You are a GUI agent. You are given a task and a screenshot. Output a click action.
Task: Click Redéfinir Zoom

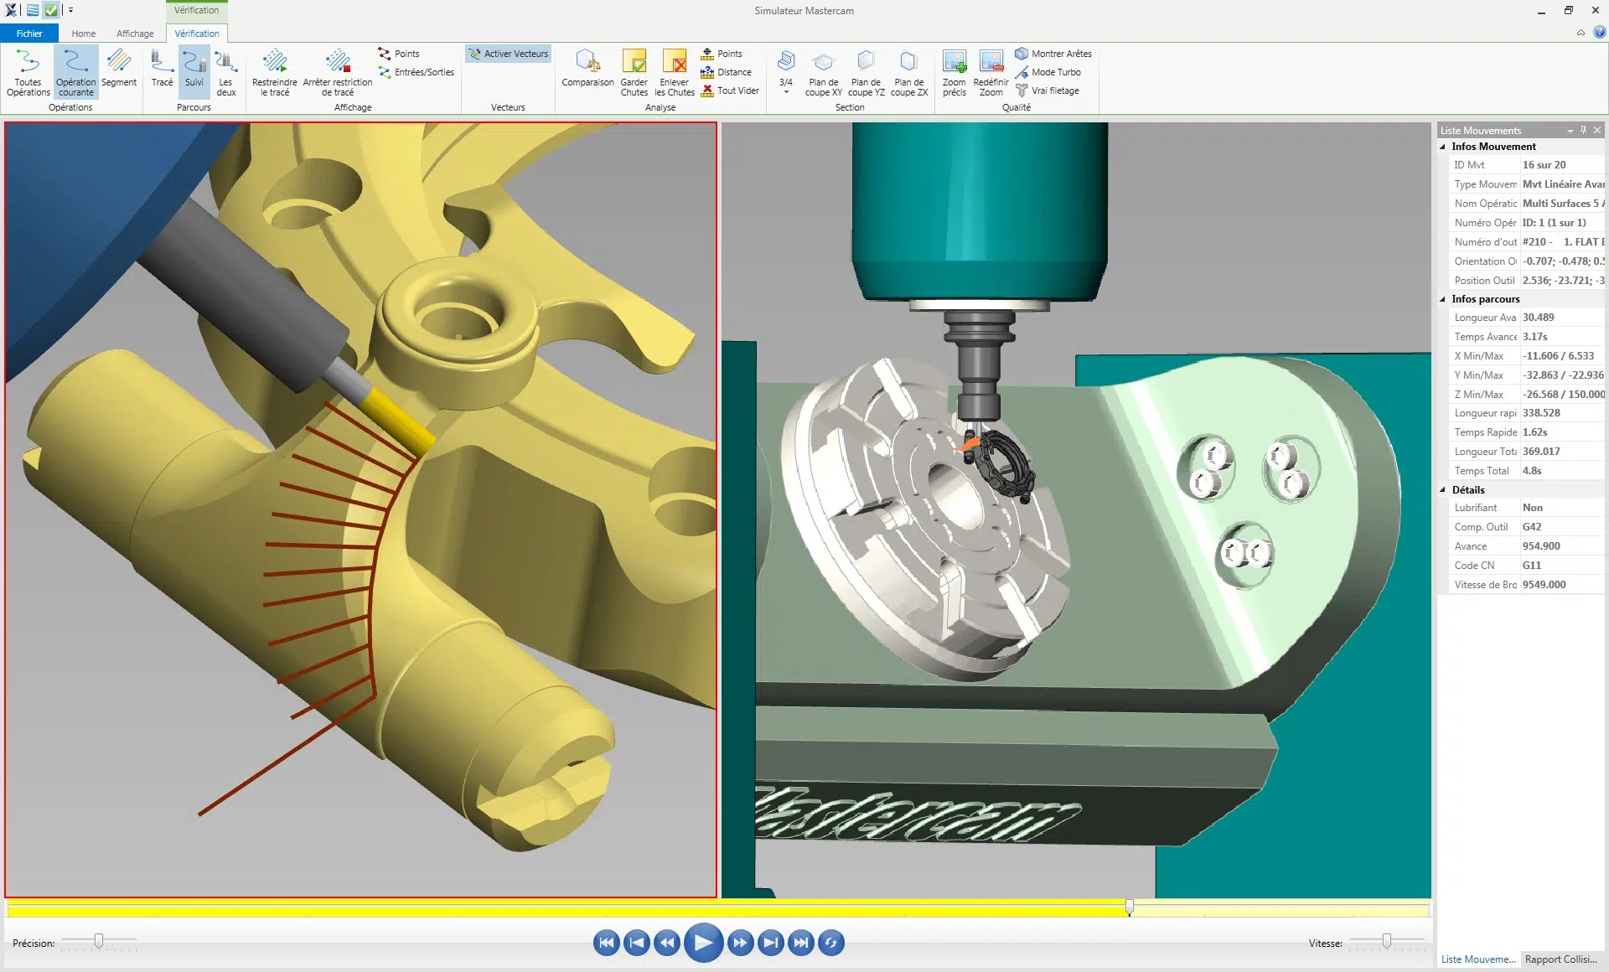(991, 73)
